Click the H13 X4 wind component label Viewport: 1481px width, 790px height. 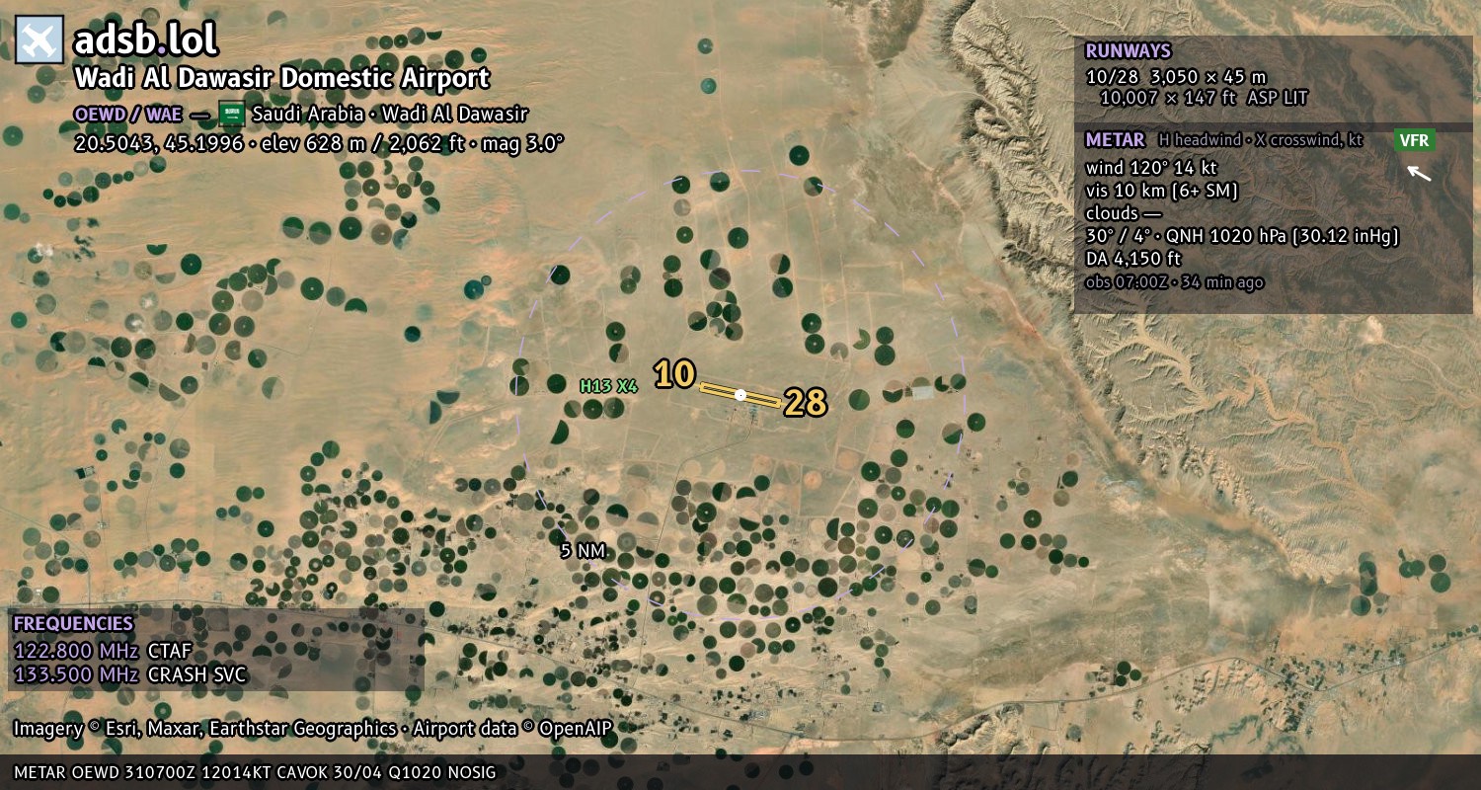pyautogui.click(x=608, y=386)
